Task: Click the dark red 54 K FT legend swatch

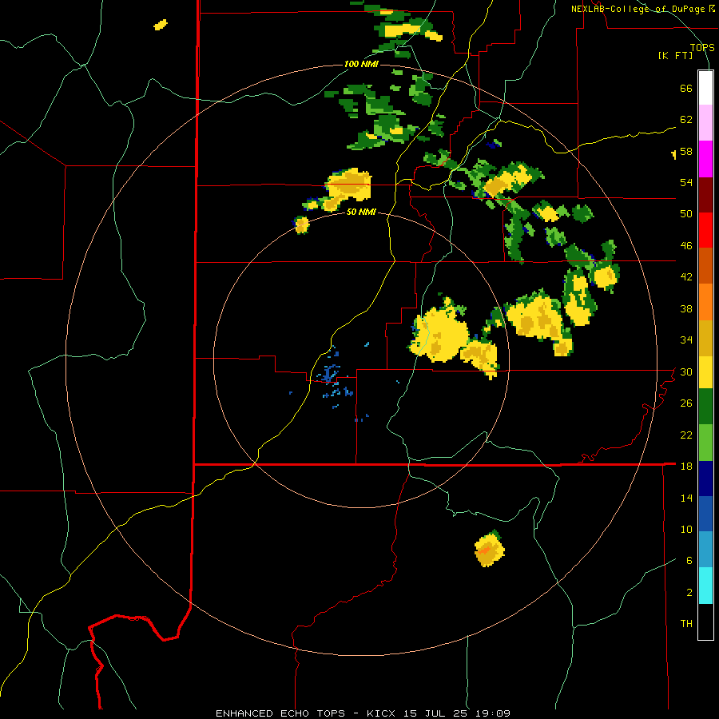Action: click(705, 194)
